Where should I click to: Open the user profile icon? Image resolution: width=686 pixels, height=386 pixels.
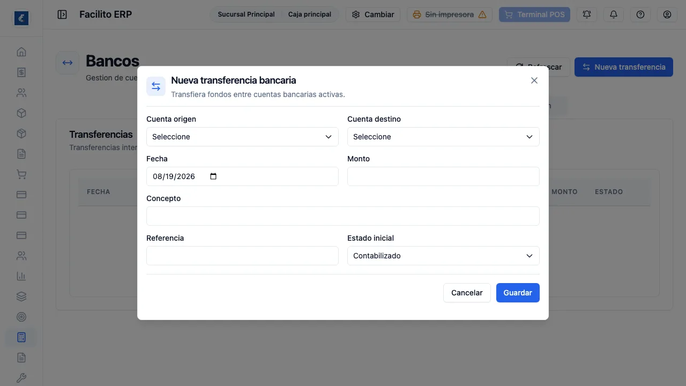click(x=667, y=14)
